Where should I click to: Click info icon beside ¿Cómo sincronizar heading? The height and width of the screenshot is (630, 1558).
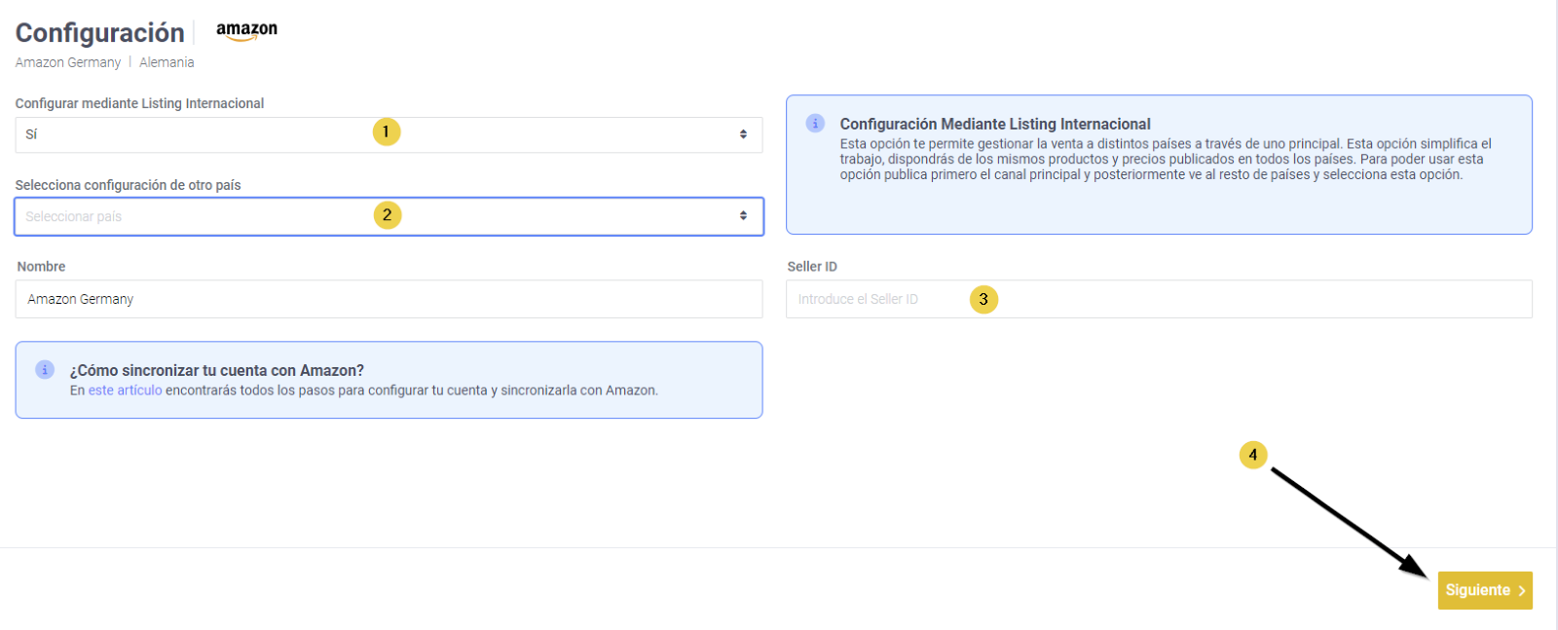[45, 370]
